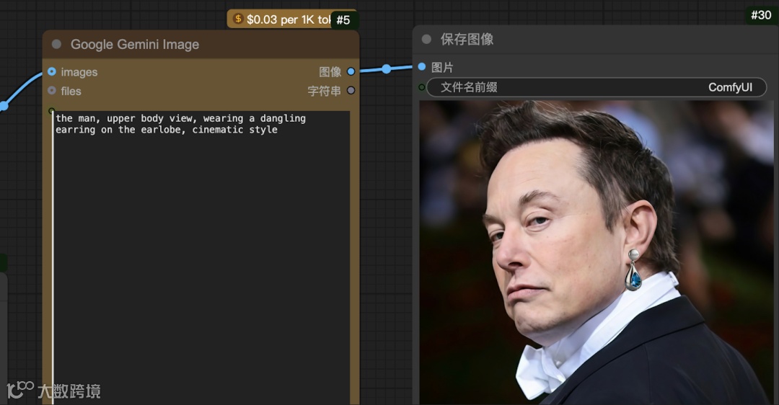
Task: Click the files input socket
Action: (52, 91)
